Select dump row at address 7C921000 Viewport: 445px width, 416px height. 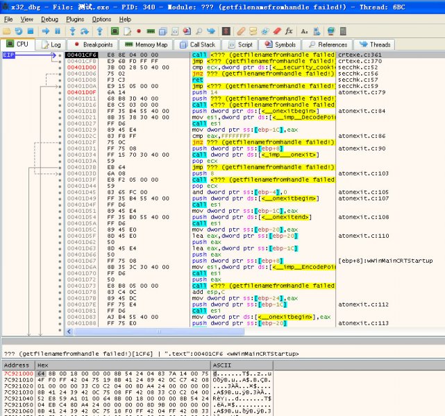[137, 374]
